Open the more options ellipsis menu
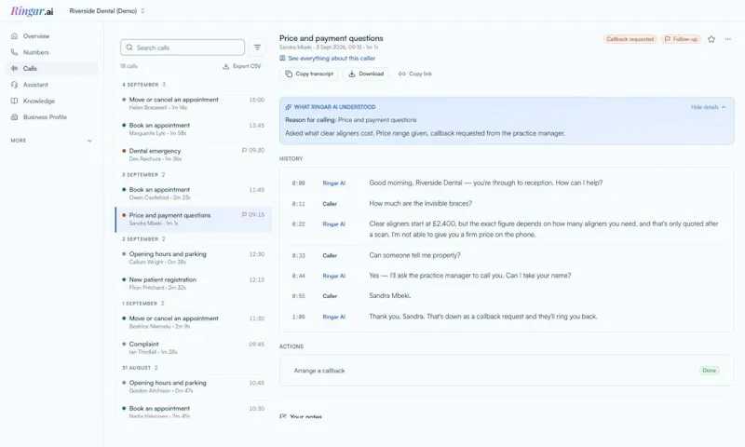 (x=728, y=39)
